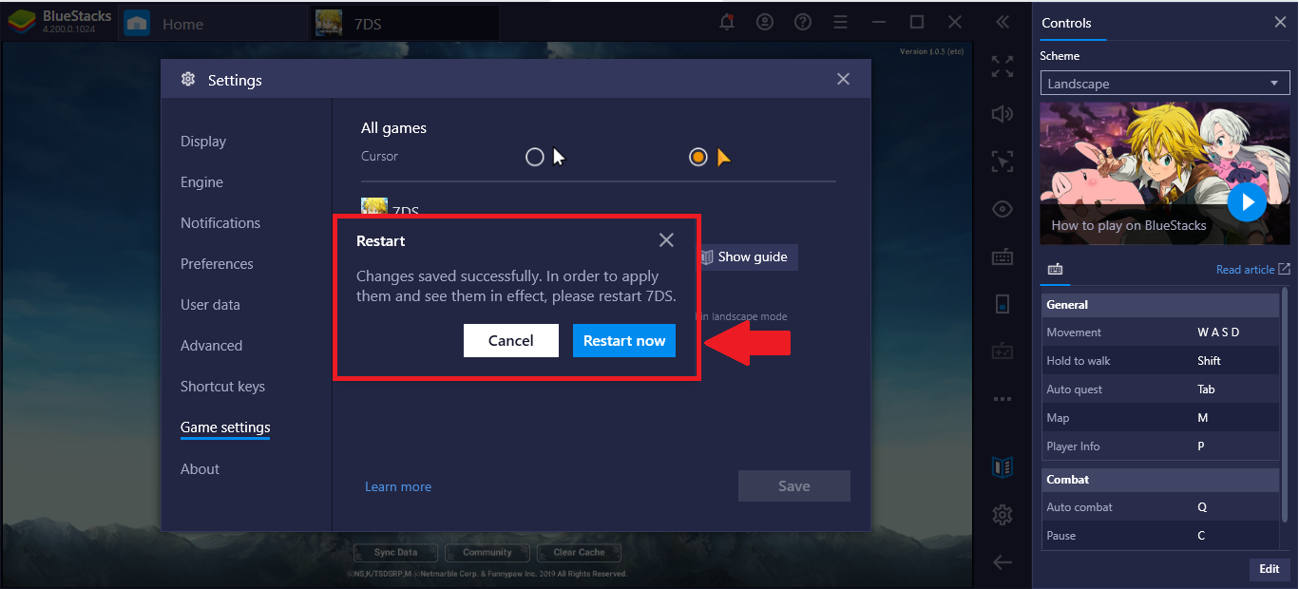Click the Clear Cache button in game

click(579, 552)
